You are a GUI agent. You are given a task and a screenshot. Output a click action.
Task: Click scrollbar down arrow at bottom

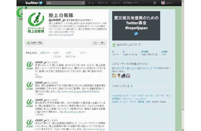(183, 130)
